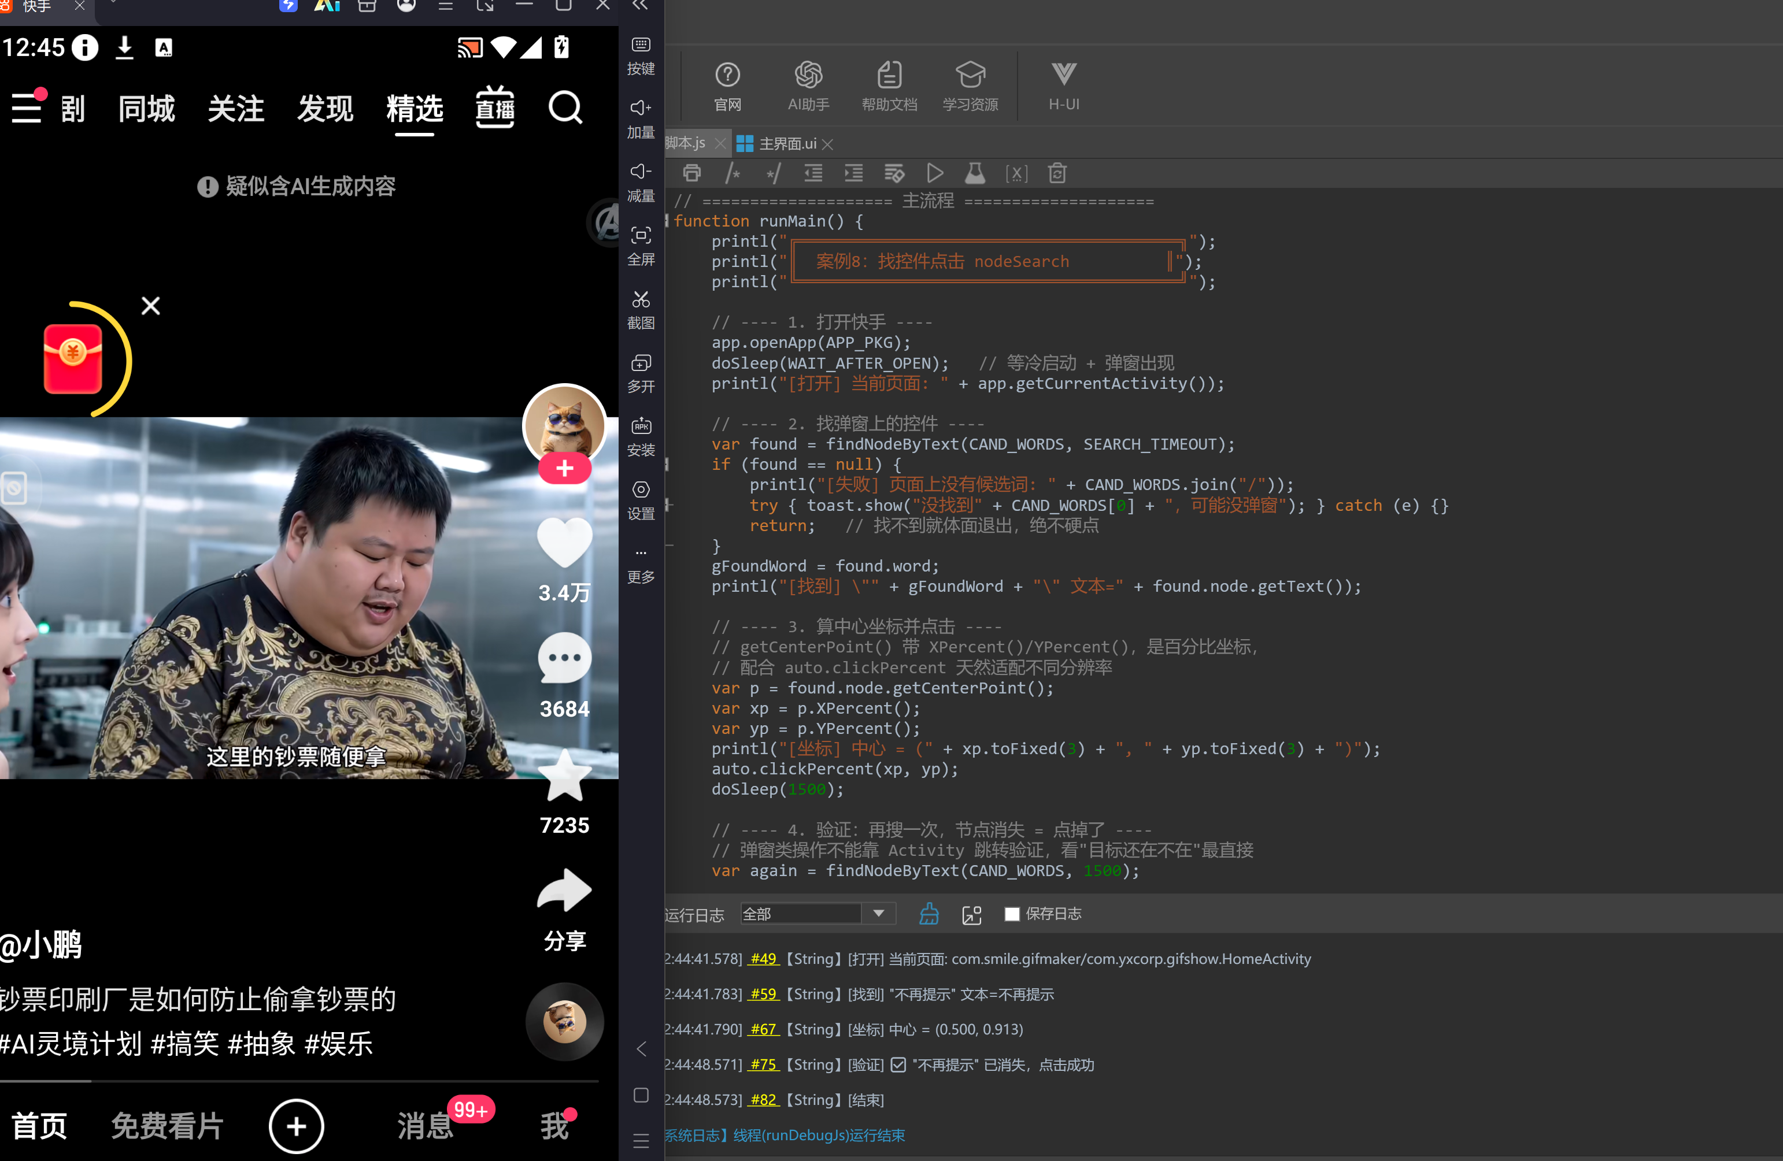Click 安装 APK install in emulator sidebar
Image resolution: width=1783 pixels, height=1161 pixels.
tap(641, 437)
